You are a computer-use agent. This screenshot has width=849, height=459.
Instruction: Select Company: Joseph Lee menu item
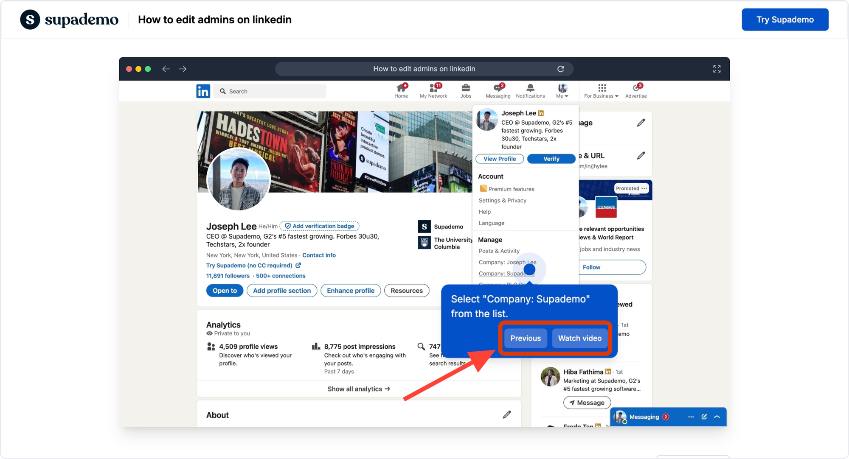coord(508,262)
